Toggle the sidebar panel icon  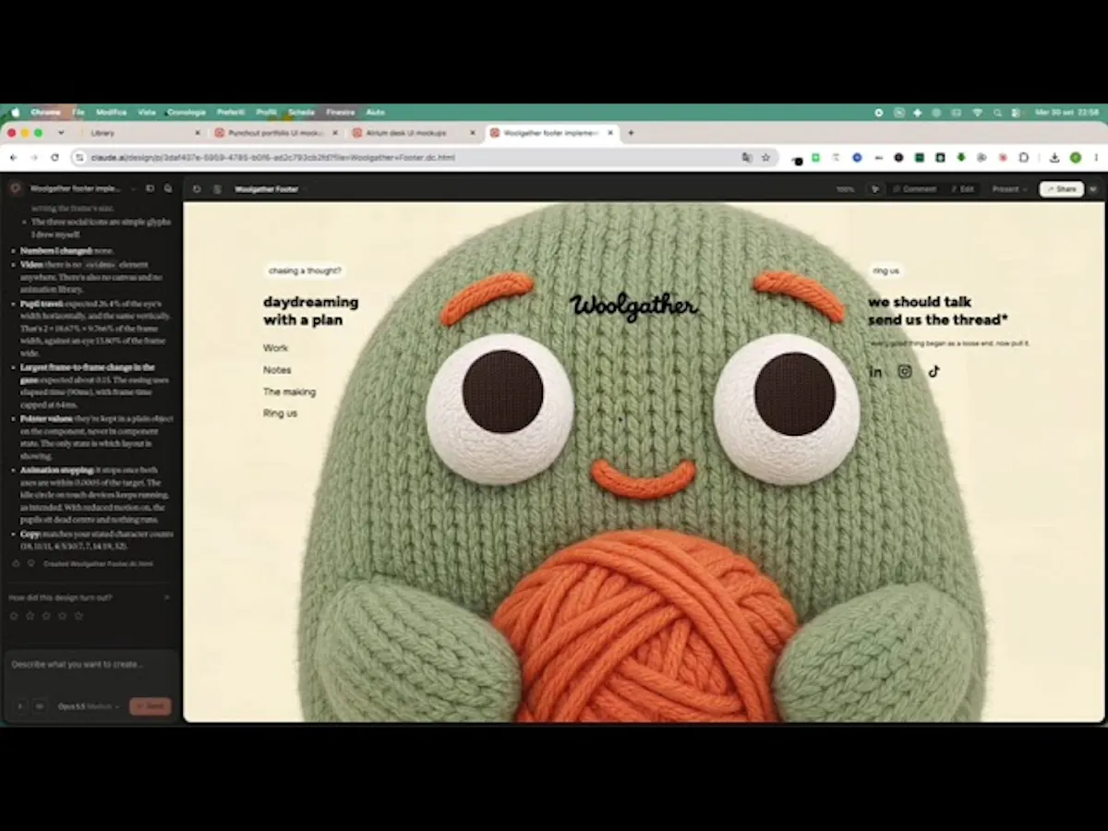tap(150, 188)
